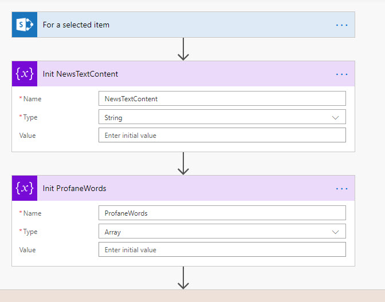The image size is (385, 302).
Task: Click the variable icon on Init NewsTextContent
Action: tap(25, 74)
